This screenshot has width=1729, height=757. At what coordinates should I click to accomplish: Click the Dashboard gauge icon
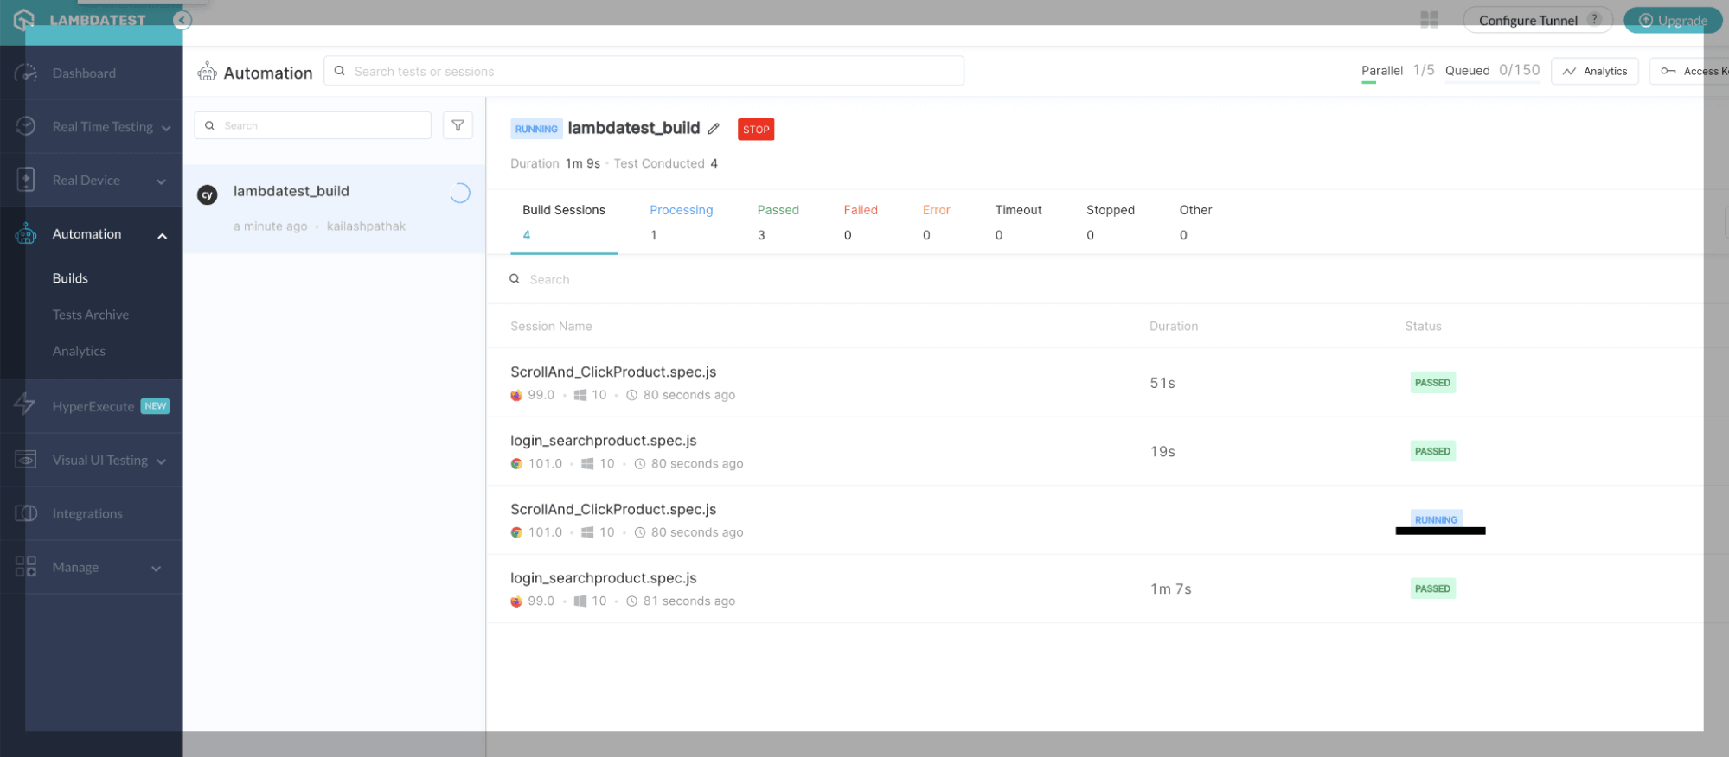(x=26, y=73)
